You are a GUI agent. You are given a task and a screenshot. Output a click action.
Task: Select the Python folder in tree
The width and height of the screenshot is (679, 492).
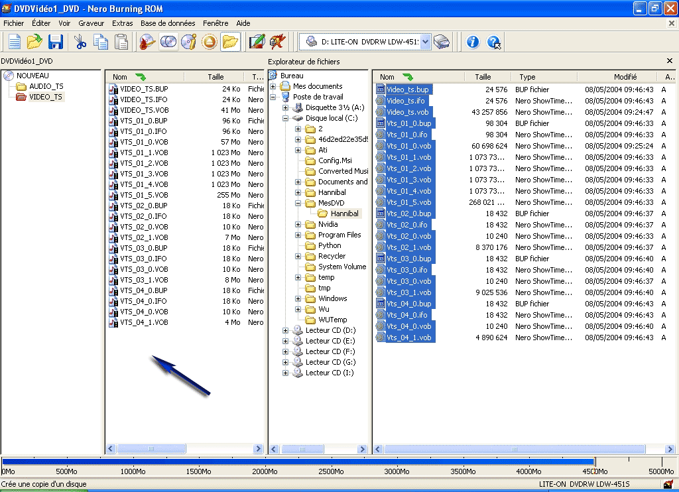(x=330, y=245)
